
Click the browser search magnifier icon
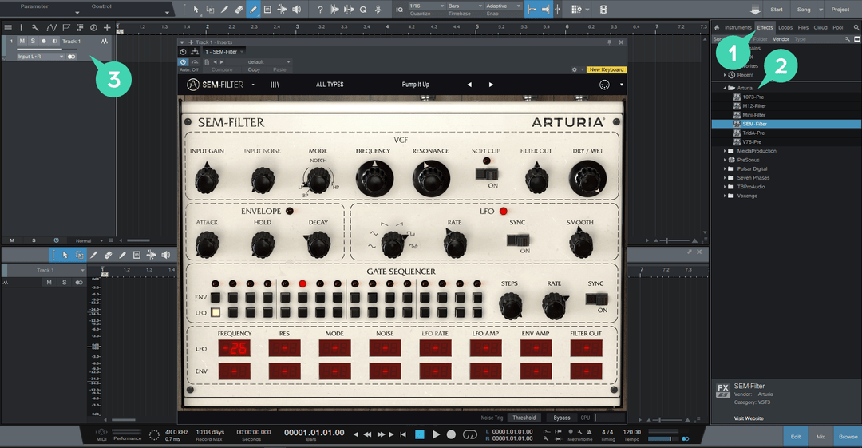pos(856,27)
